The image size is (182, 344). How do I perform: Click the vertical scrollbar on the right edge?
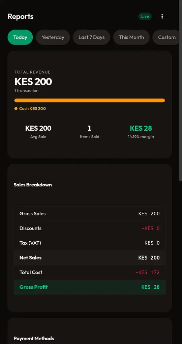coord(180,88)
